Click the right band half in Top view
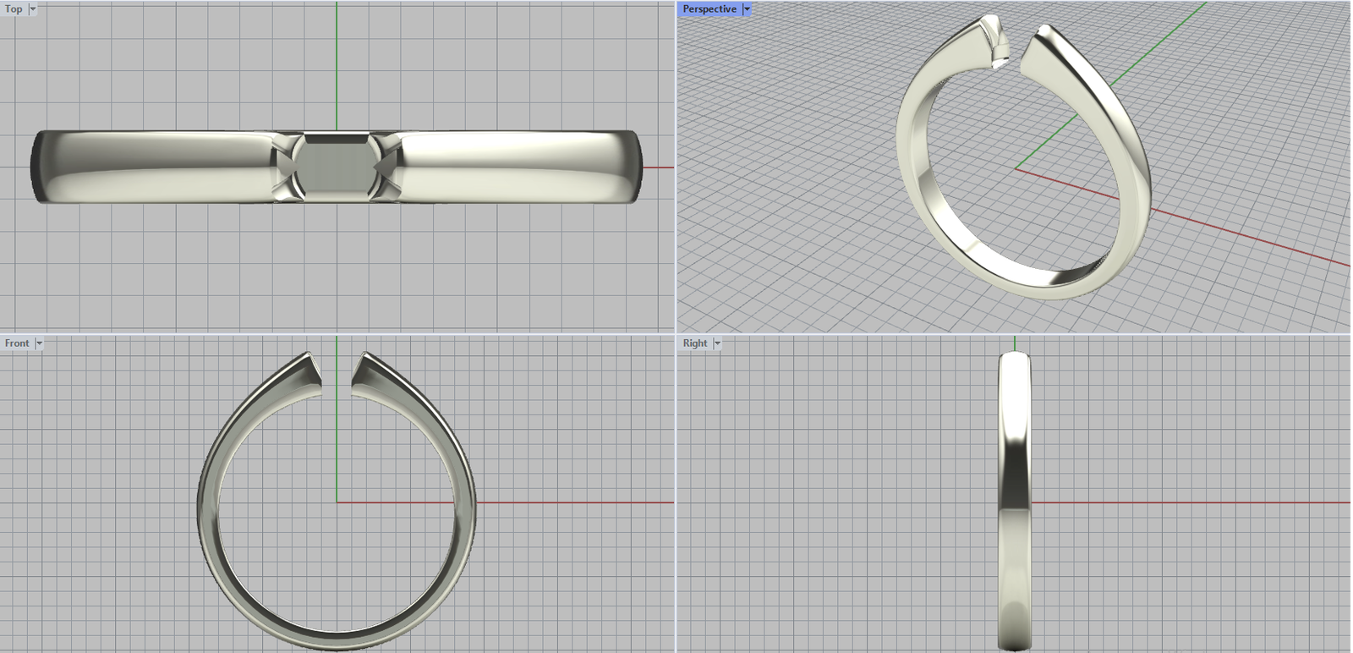This screenshot has height=653, width=1353. (x=516, y=167)
